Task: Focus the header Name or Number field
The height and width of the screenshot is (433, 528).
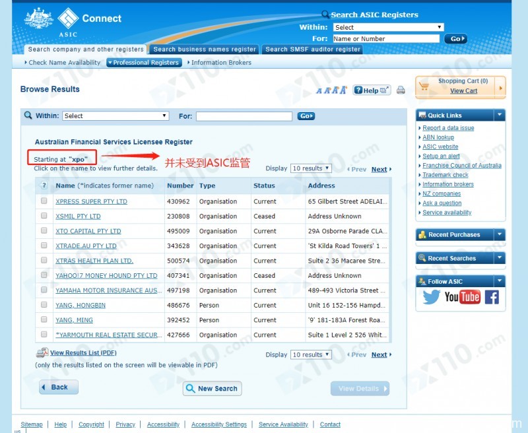Action: click(x=386, y=39)
